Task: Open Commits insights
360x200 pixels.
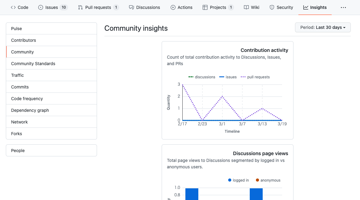Action: 51,87
